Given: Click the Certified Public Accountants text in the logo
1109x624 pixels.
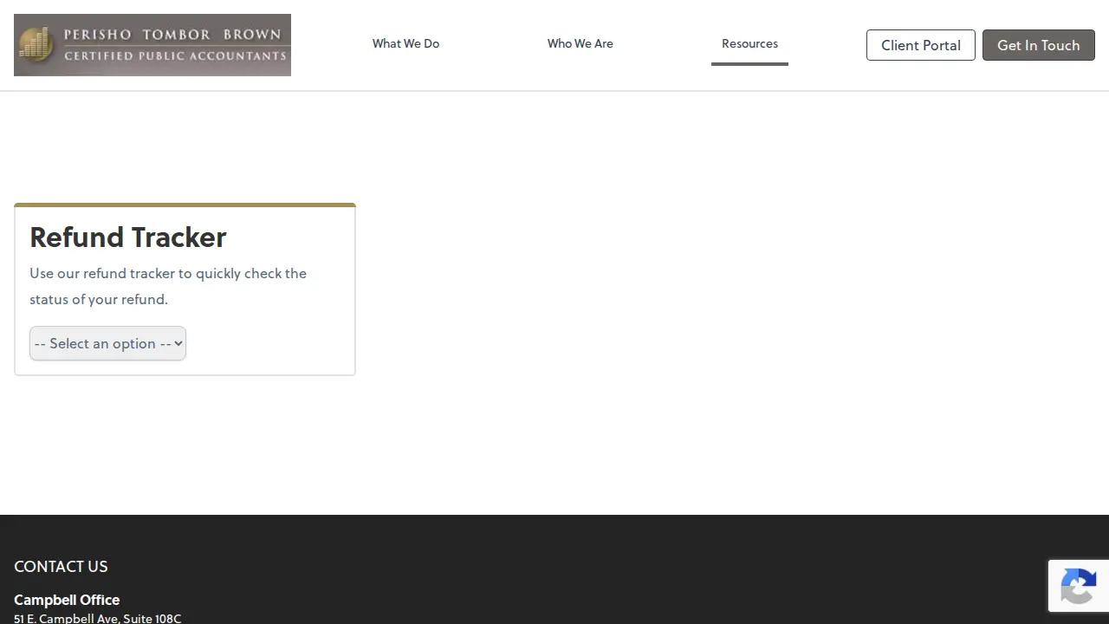Looking at the screenshot, I should [175, 55].
